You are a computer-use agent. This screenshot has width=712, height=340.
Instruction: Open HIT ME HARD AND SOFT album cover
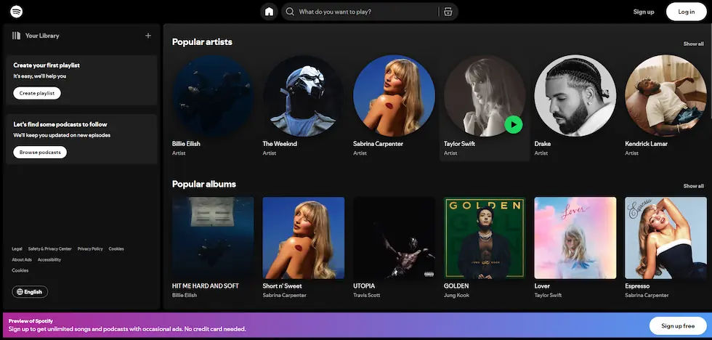213,238
